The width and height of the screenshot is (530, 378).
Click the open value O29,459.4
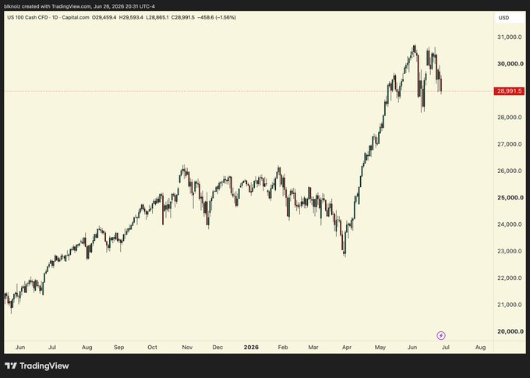click(104, 17)
